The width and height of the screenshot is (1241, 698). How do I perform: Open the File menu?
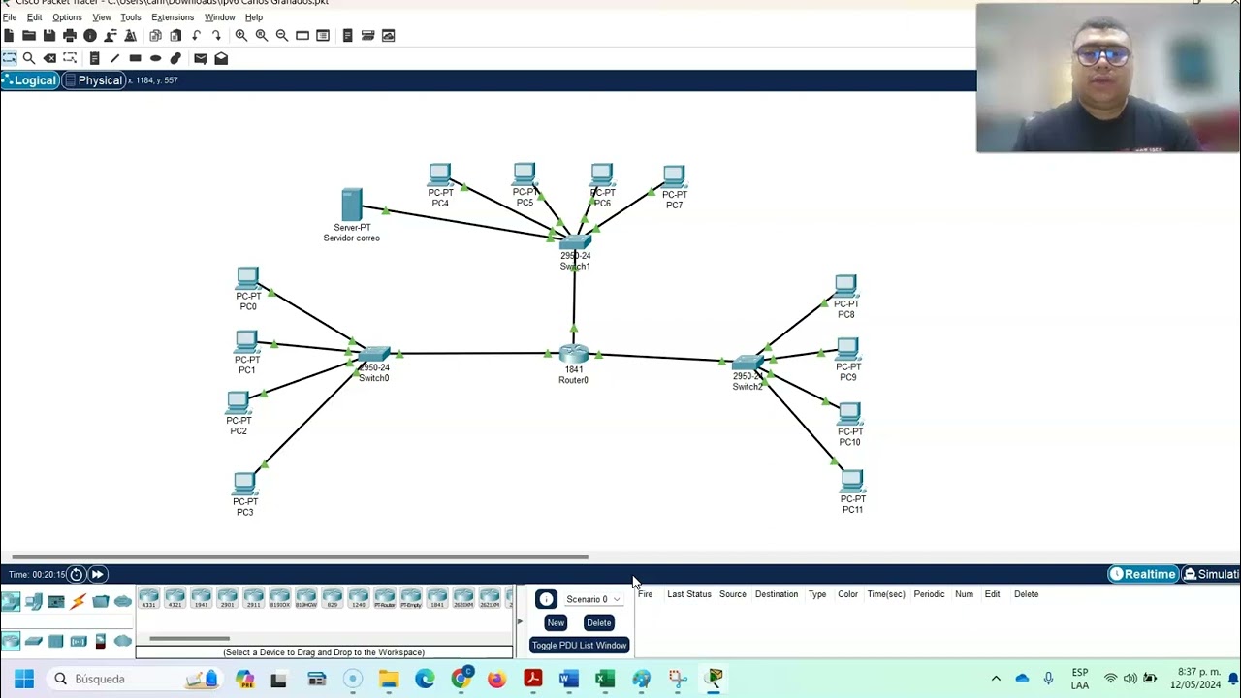[x=10, y=17]
